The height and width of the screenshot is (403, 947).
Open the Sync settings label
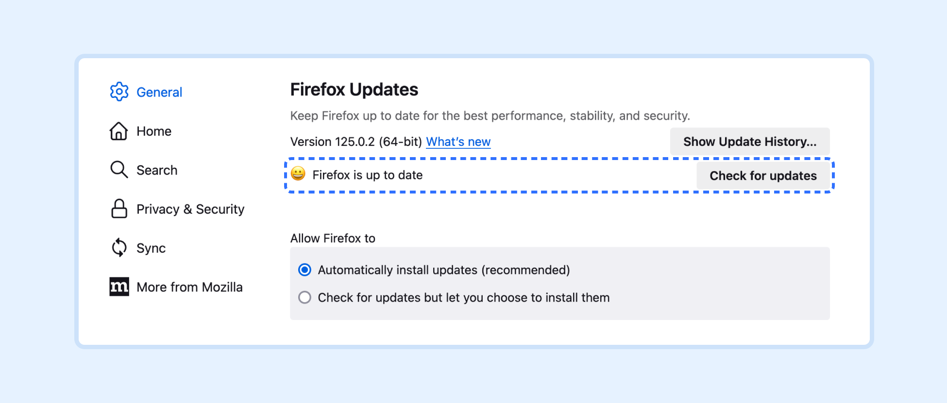pos(151,248)
